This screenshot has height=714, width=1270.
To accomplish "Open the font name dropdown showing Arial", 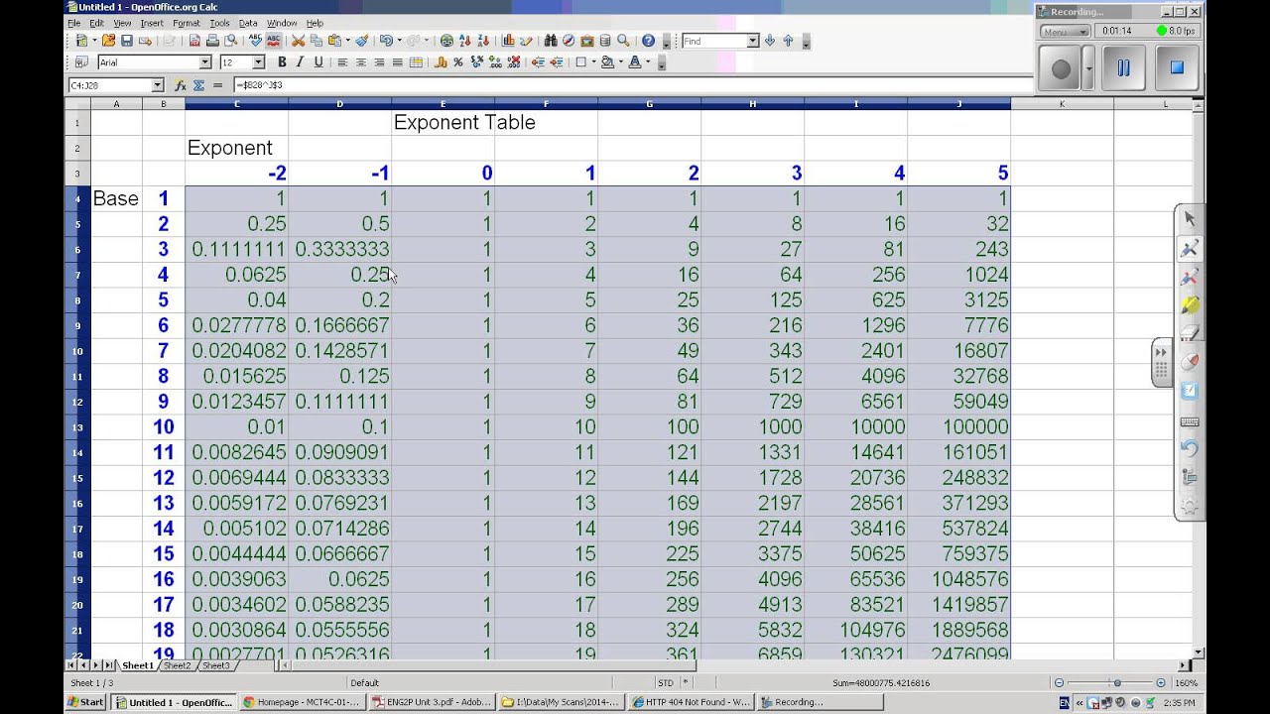I will click(205, 62).
